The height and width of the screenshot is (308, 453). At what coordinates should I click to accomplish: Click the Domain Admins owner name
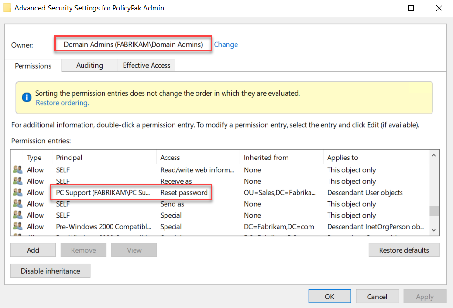133,44
